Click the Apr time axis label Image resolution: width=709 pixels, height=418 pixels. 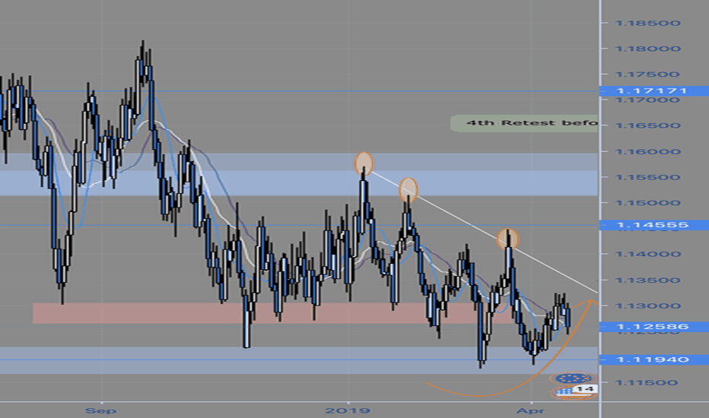click(x=531, y=410)
